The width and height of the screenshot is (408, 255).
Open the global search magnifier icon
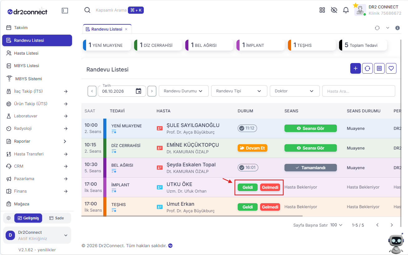(87, 10)
